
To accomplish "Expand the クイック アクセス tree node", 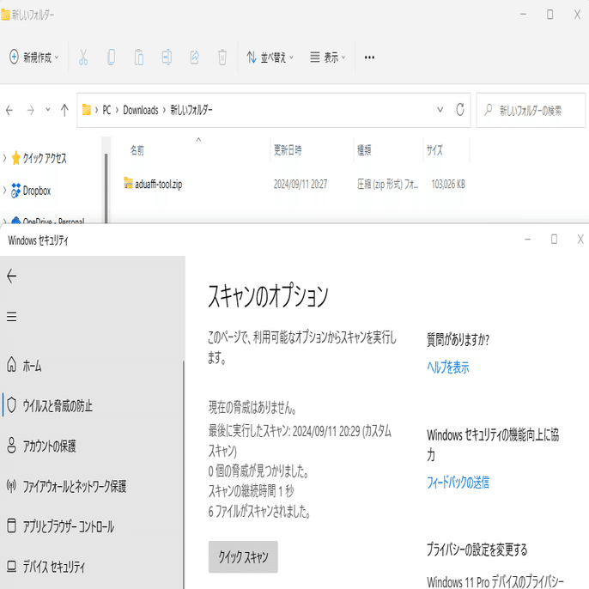I will pos(4,158).
